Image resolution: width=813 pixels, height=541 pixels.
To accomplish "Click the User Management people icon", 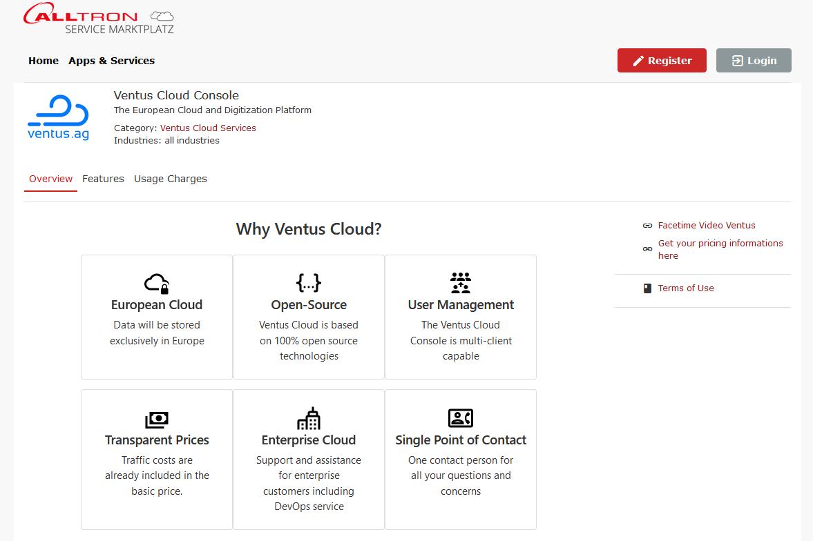I will point(461,283).
